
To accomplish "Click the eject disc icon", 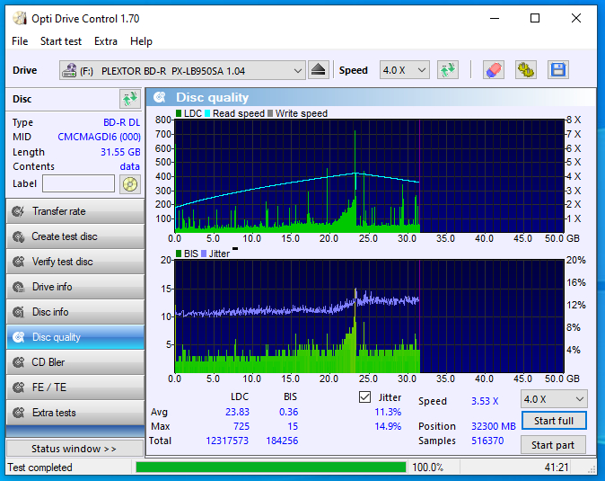I will point(319,70).
